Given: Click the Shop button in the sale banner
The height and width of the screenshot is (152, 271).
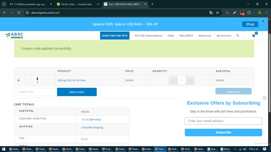Looking at the screenshot, I should pyautogui.click(x=250, y=24).
